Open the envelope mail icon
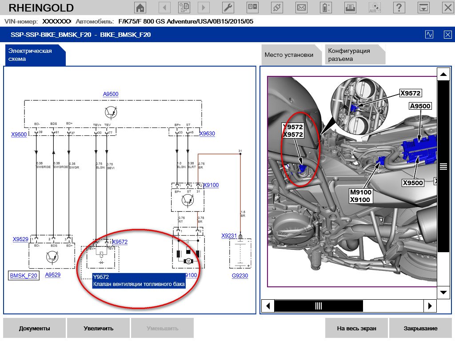Screen dimensions: 455x341 tap(302, 8)
